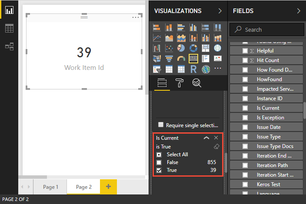Select the funnel chart visual
Viewport: 306px width, 204px height.
click(169, 59)
